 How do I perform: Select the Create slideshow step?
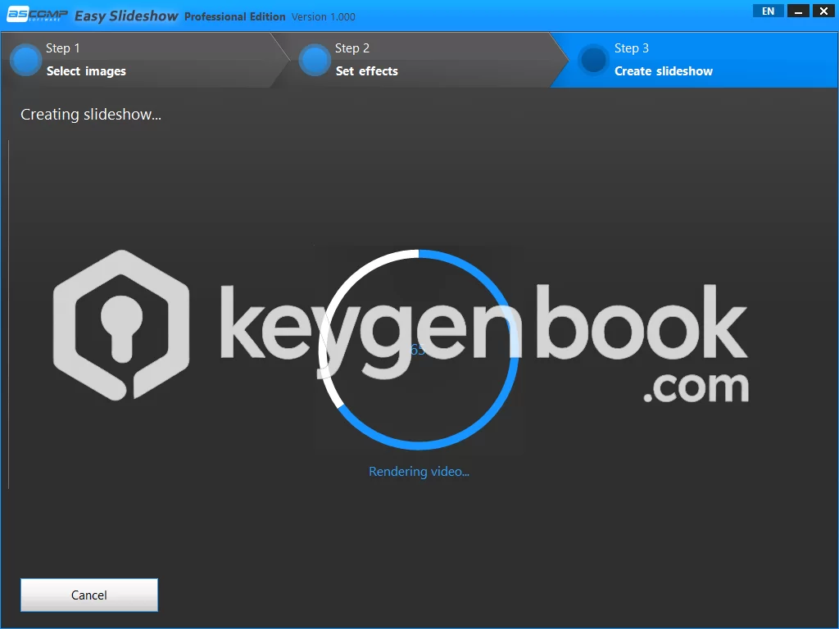point(663,71)
